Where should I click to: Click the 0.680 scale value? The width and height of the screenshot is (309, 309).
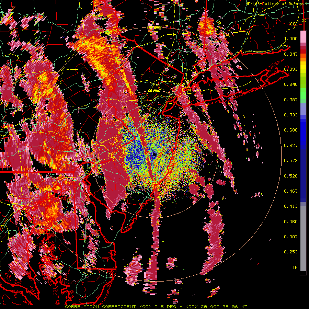coord(291,130)
